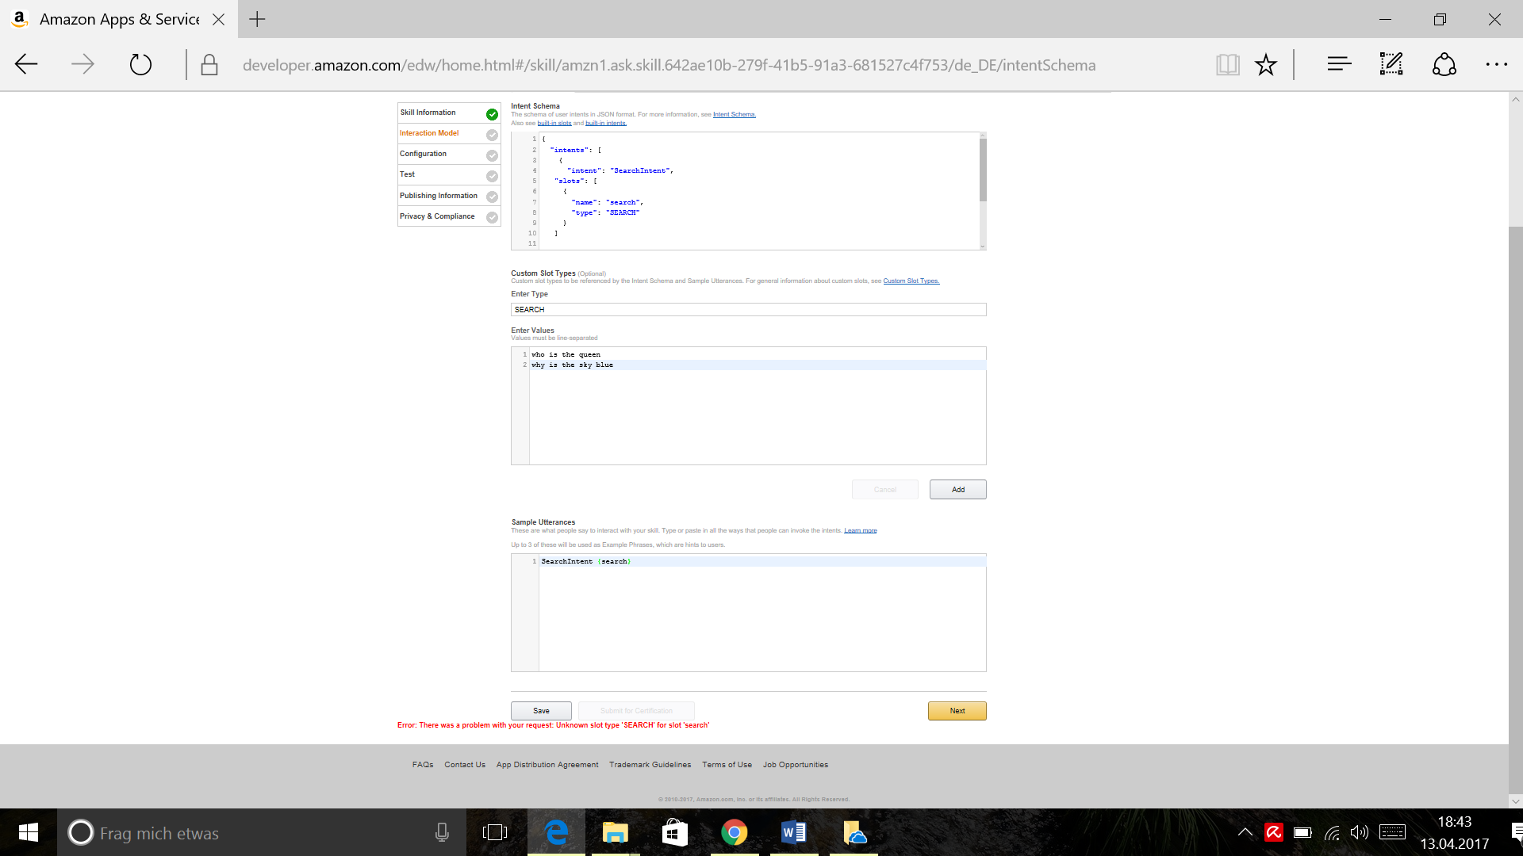
Task: Click the Share icon in toolbar
Action: (1444, 64)
